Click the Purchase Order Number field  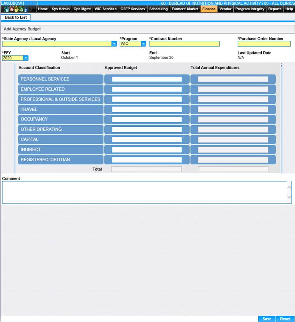(x=264, y=44)
